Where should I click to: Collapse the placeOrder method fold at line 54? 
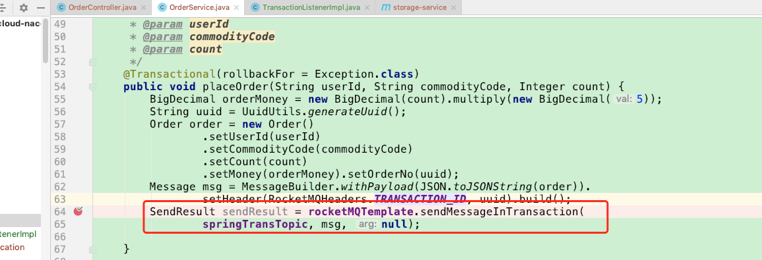(92, 87)
